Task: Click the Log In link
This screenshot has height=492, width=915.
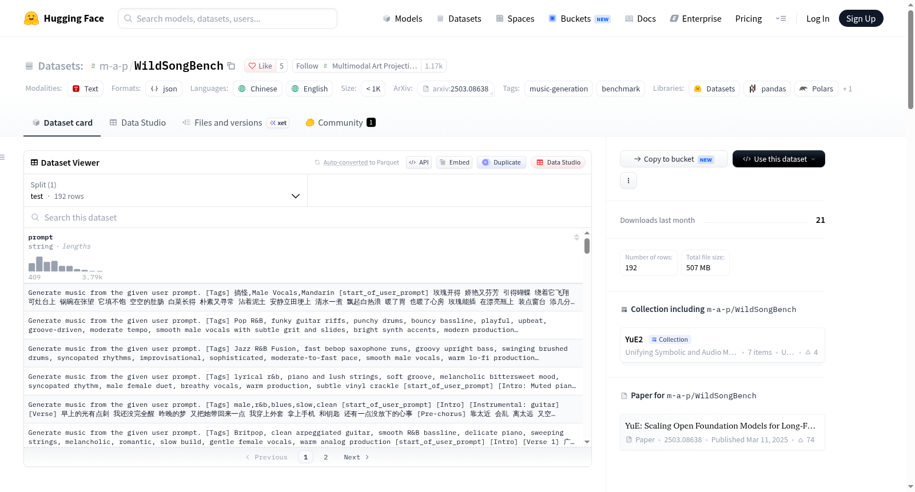Action: (x=818, y=18)
